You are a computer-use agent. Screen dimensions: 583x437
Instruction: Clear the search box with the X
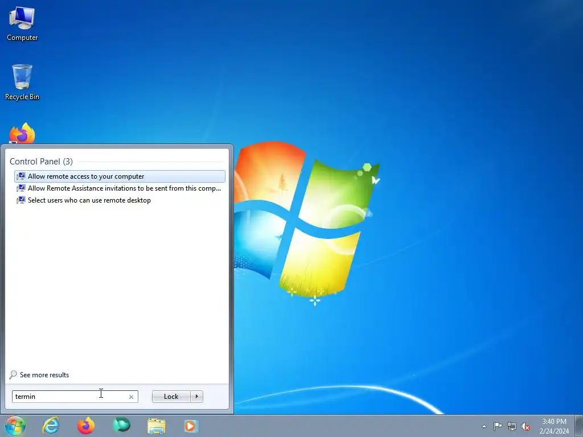coord(131,397)
